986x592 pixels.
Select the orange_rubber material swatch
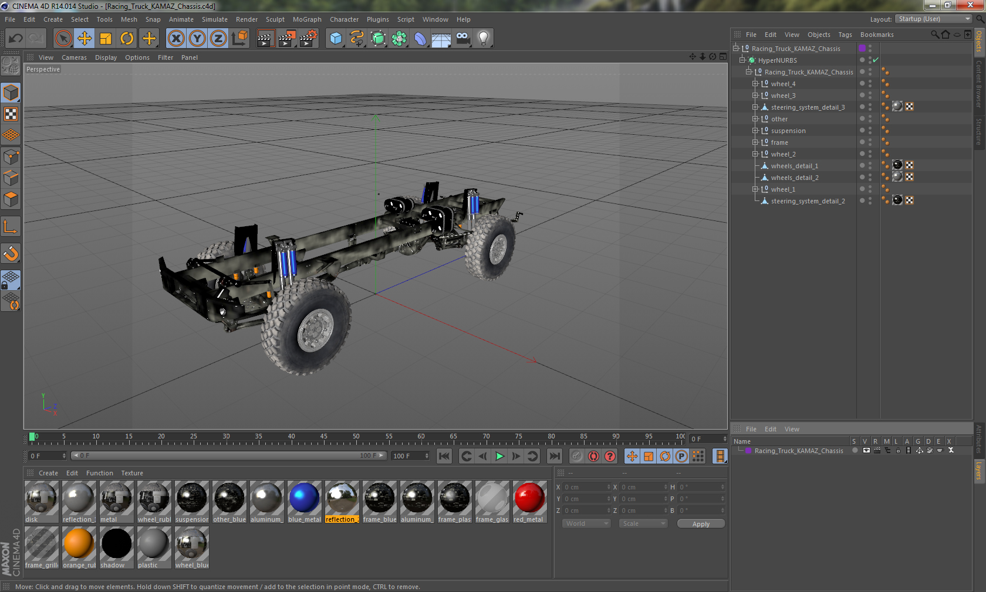(x=79, y=547)
